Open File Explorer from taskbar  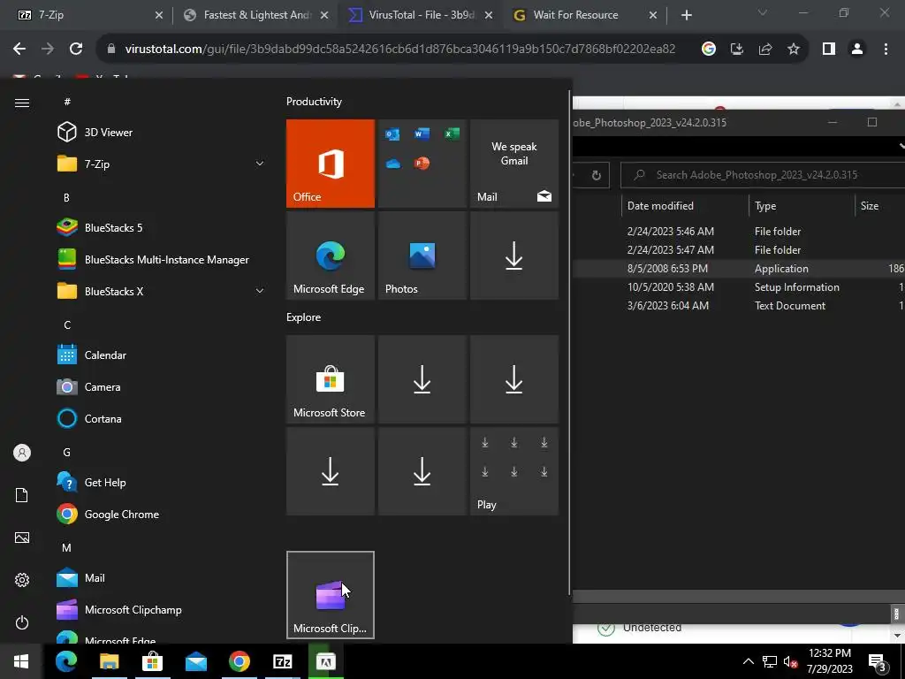[x=109, y=661]
